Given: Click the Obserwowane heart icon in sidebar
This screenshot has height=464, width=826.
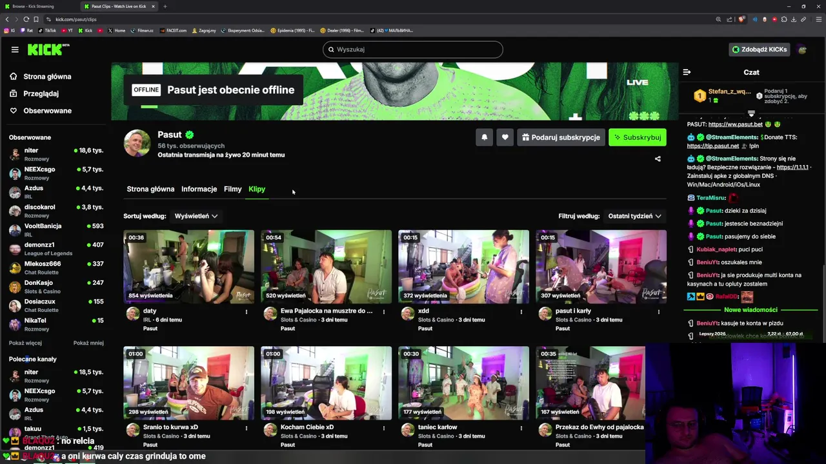Looking at the screenshot, I should (x=13, y=111).
